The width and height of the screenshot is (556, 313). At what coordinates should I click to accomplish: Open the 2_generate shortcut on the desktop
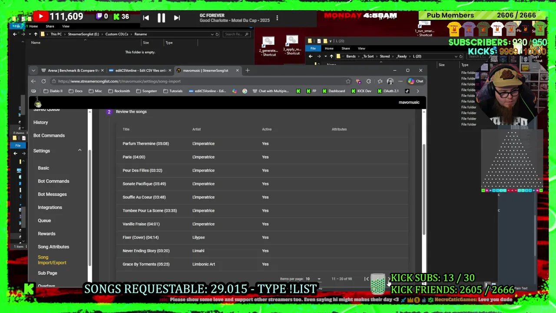coord(268,46)
